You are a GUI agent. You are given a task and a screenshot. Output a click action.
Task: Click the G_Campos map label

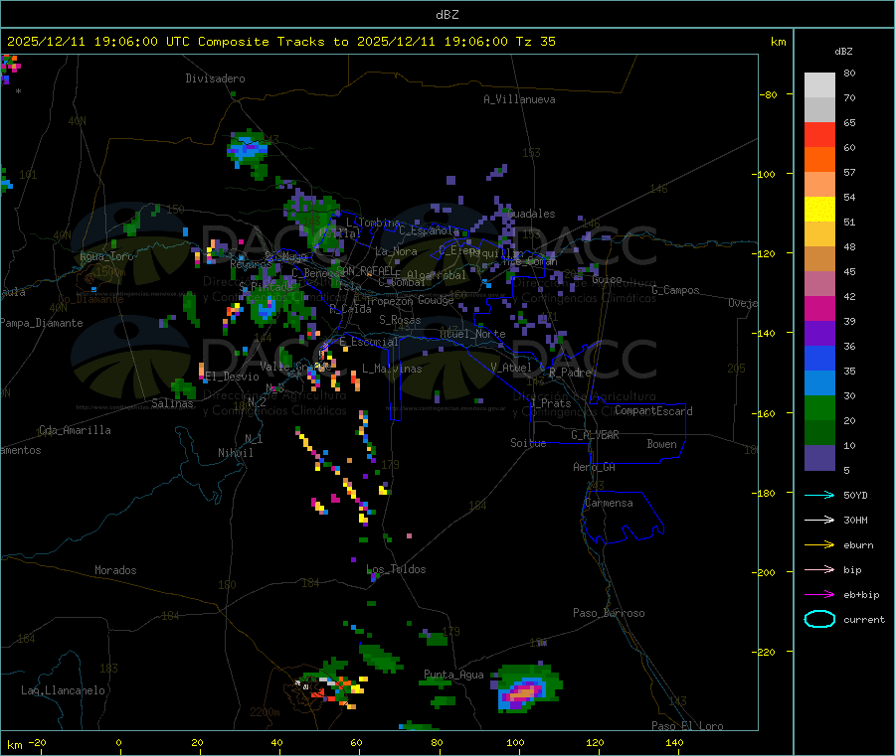(x=675, y=290)
